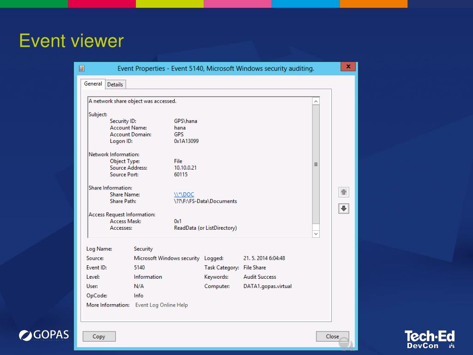
Task: Close the Event Properties dialog with X
Action: 348,67
